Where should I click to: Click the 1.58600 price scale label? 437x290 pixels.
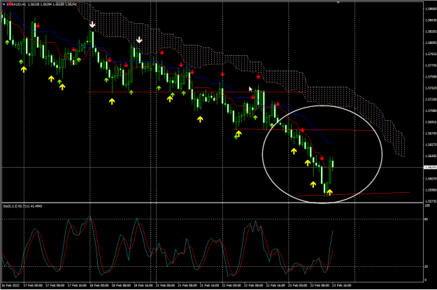point(431,9)
